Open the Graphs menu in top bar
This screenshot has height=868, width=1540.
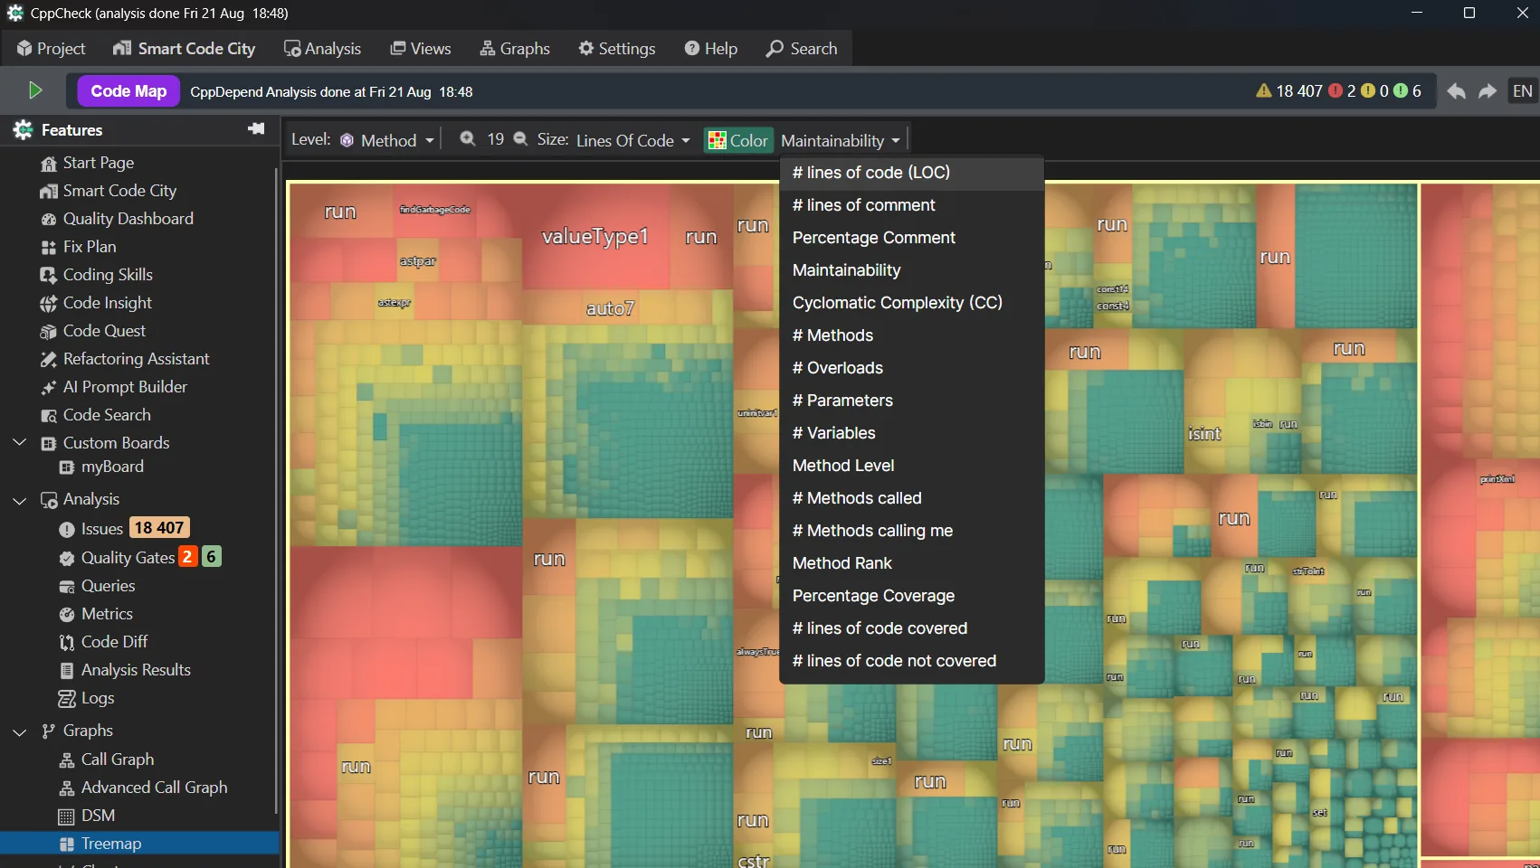coord(515,49)
